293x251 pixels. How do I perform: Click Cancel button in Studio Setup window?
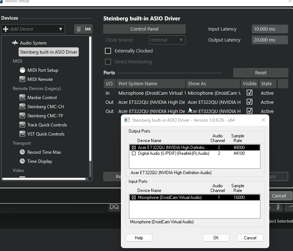[x=279, y=196]
